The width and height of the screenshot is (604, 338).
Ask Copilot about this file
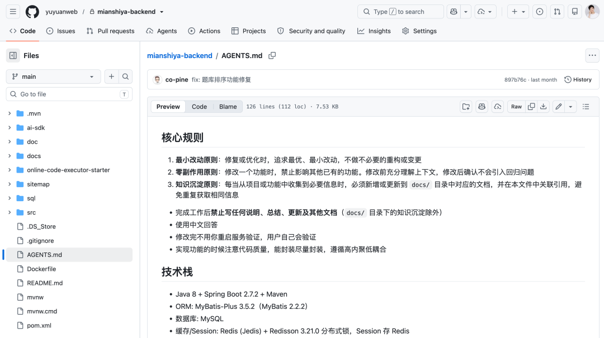click(482, 107)
